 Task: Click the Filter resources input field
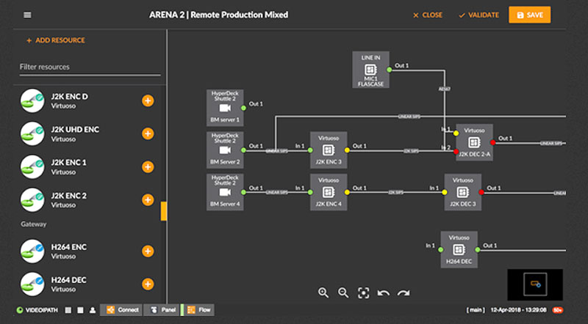(90, 67)
